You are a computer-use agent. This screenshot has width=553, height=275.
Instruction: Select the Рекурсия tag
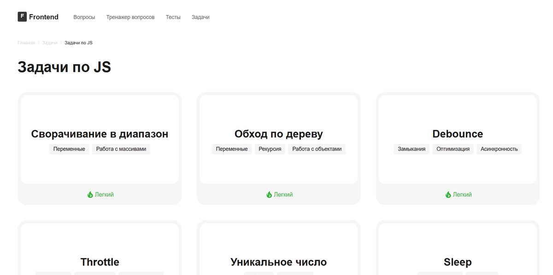[270, 149]
